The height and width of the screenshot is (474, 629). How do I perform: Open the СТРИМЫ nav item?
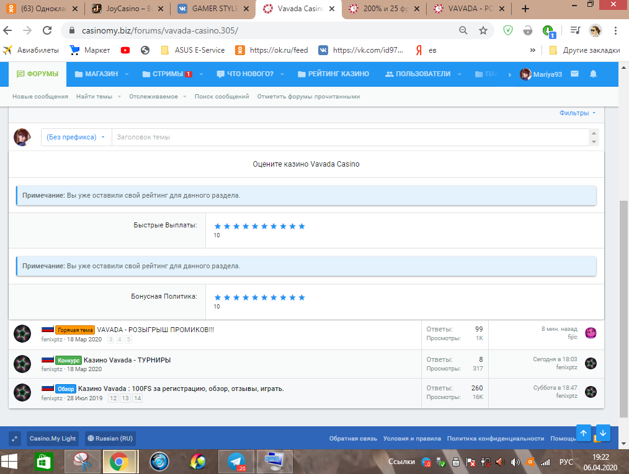pyautogui.click(x=167, y=74)
